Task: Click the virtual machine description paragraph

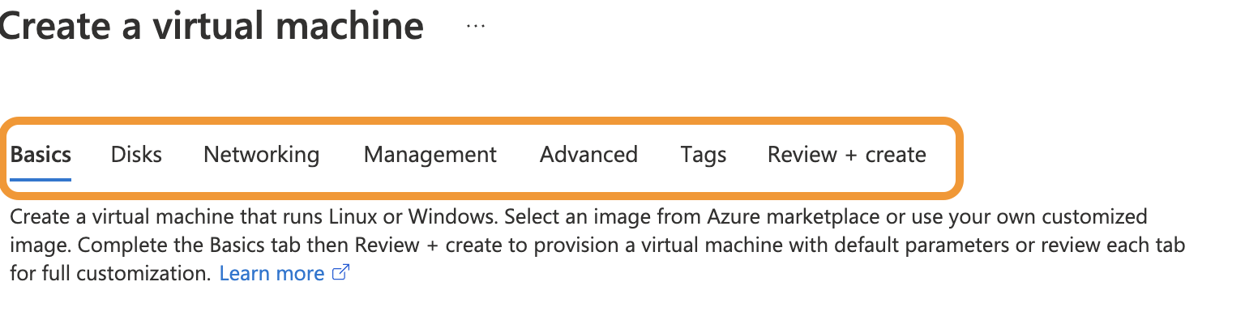Action: 597,246
